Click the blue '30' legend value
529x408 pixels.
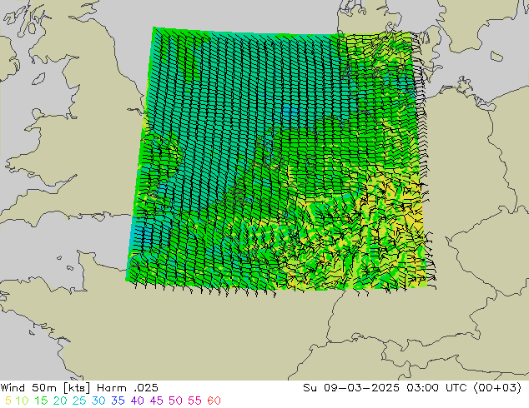98,401
